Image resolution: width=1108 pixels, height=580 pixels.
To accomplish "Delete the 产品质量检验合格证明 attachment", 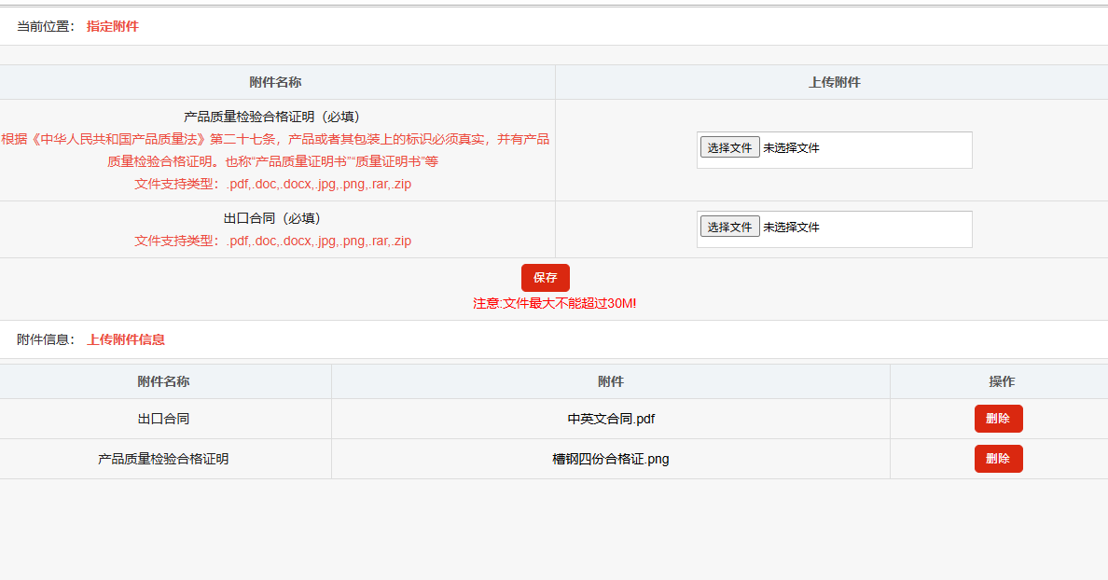I will (x=998, y=459).
